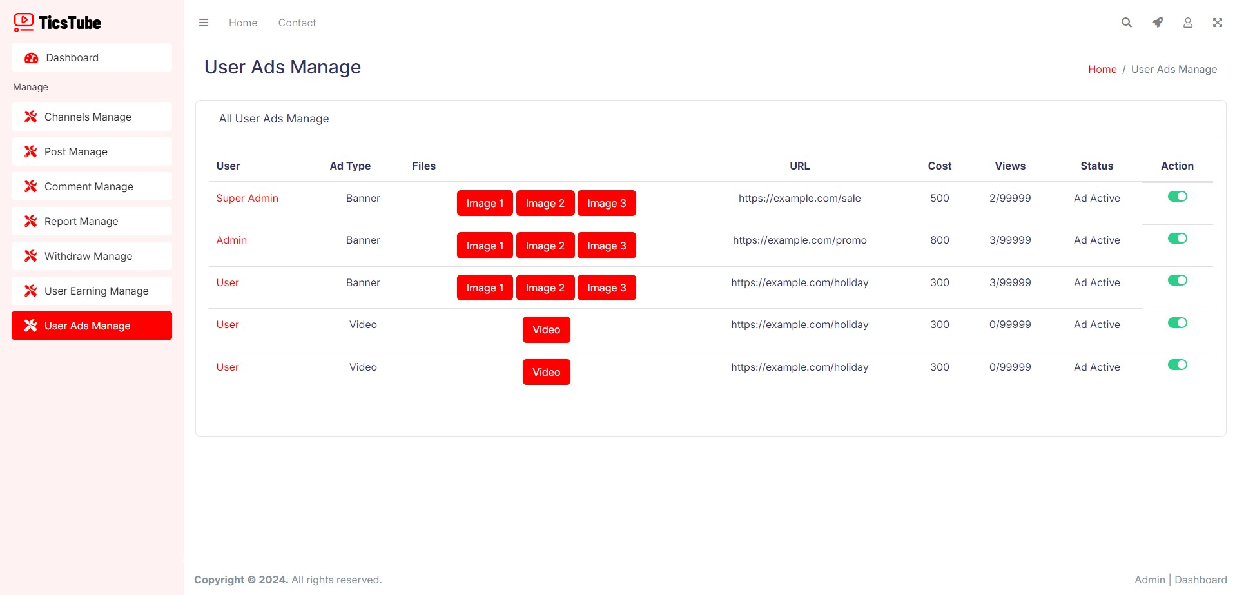Open the search magnifier icon
1235x595 pixels.
point(1126,23)
